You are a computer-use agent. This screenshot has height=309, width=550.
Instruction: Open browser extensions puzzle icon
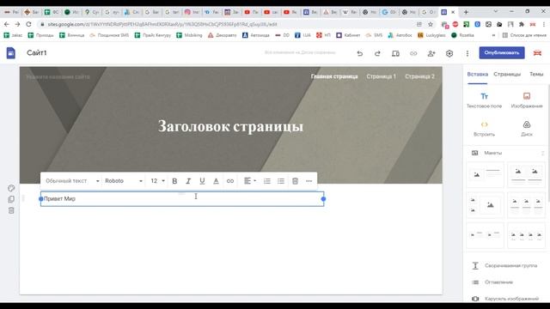[522, 24]
